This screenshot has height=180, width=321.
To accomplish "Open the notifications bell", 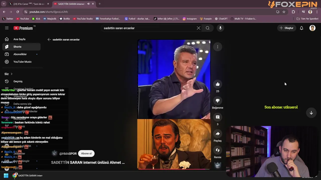I will pyautogui.click(x=301, y=28).
